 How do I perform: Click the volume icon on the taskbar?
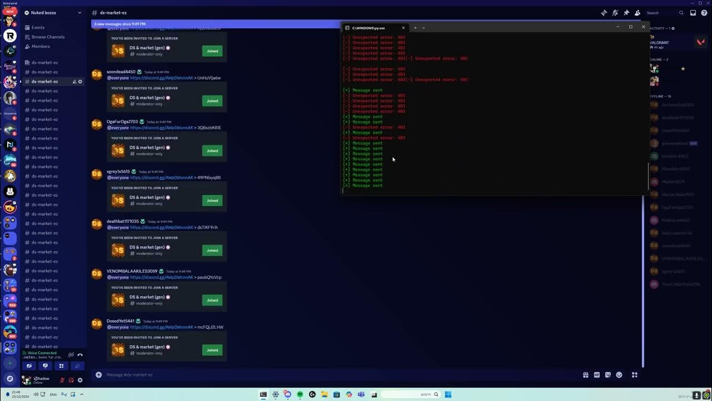pyautogui.click(x=36, y=394)
